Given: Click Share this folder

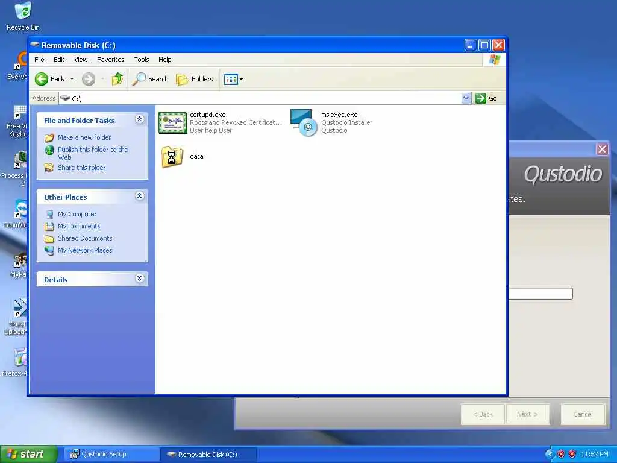Looking at the screenshot, I should click(81, 168).
